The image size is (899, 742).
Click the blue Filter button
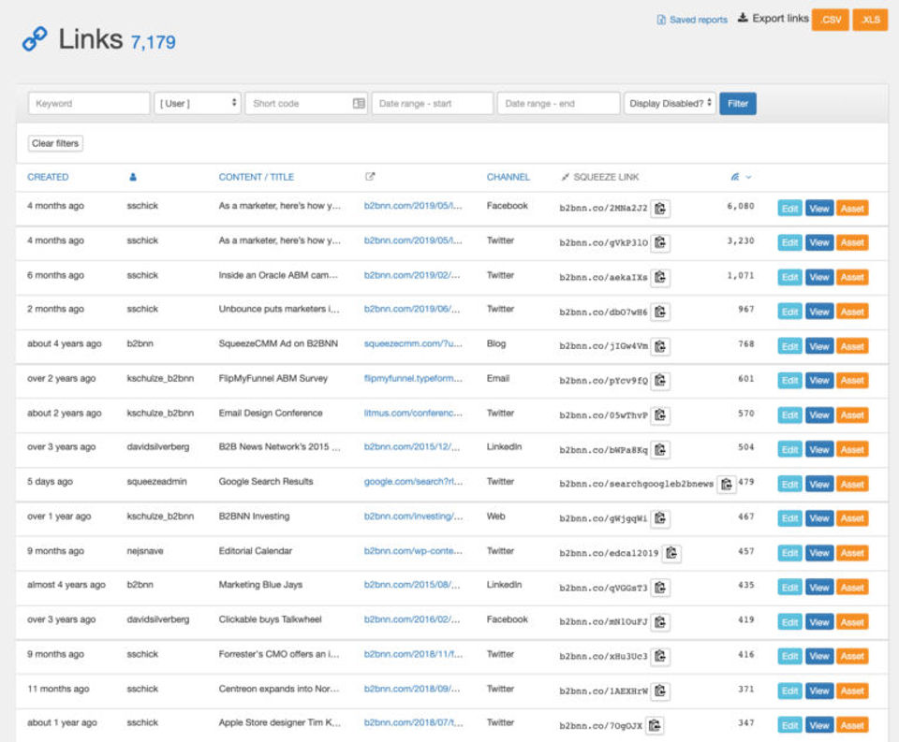point(738,103)
